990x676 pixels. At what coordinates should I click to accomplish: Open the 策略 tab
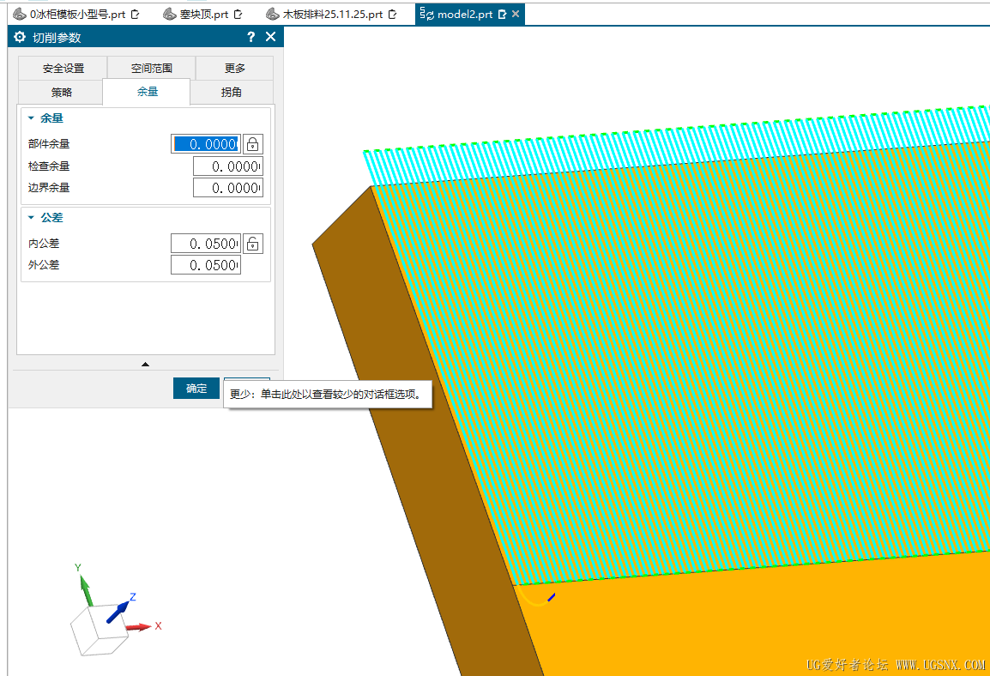point(61,92)
